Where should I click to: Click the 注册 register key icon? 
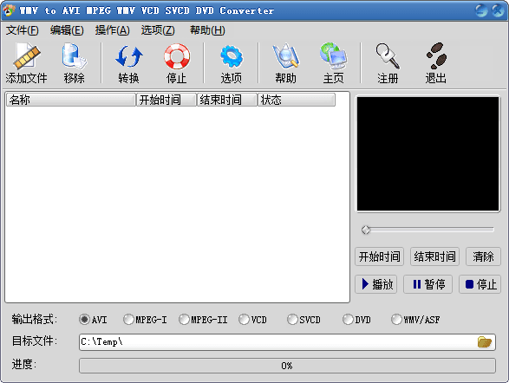tap(388, 56)
